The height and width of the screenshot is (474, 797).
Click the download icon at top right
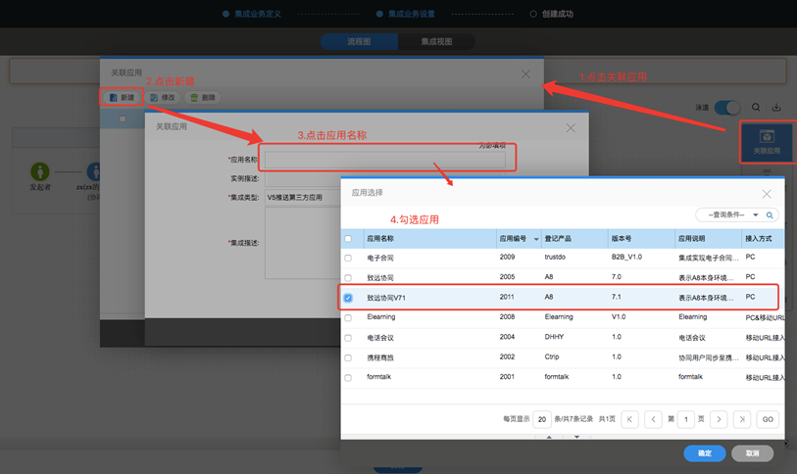click(x=776, y=108)
